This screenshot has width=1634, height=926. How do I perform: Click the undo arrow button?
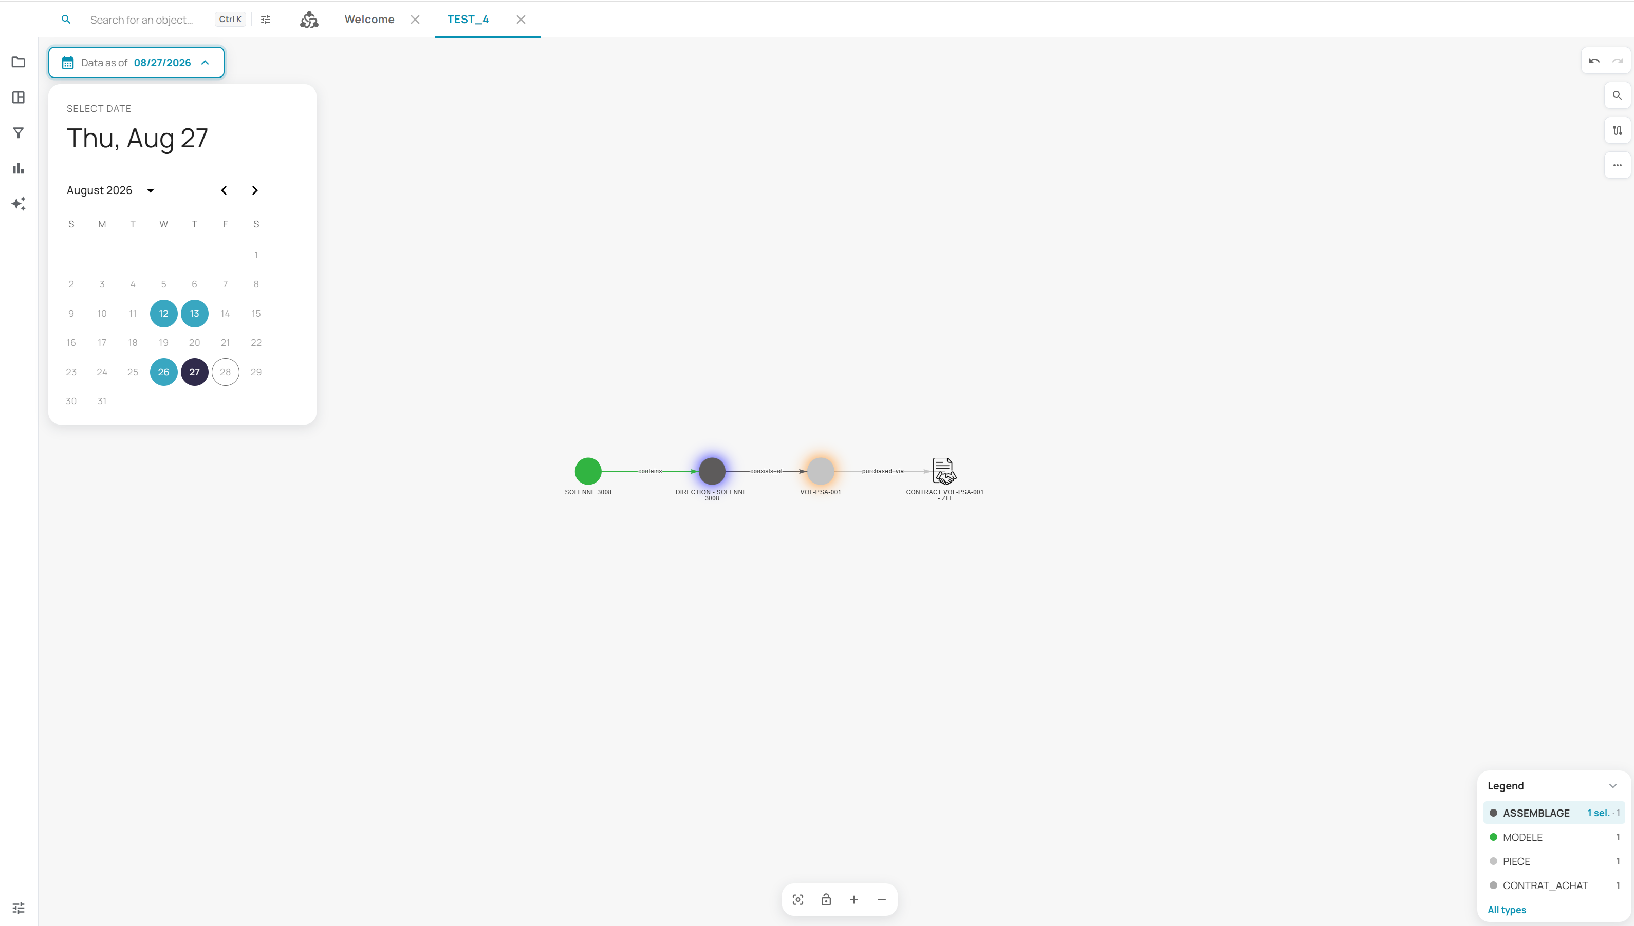point(1594,61)
